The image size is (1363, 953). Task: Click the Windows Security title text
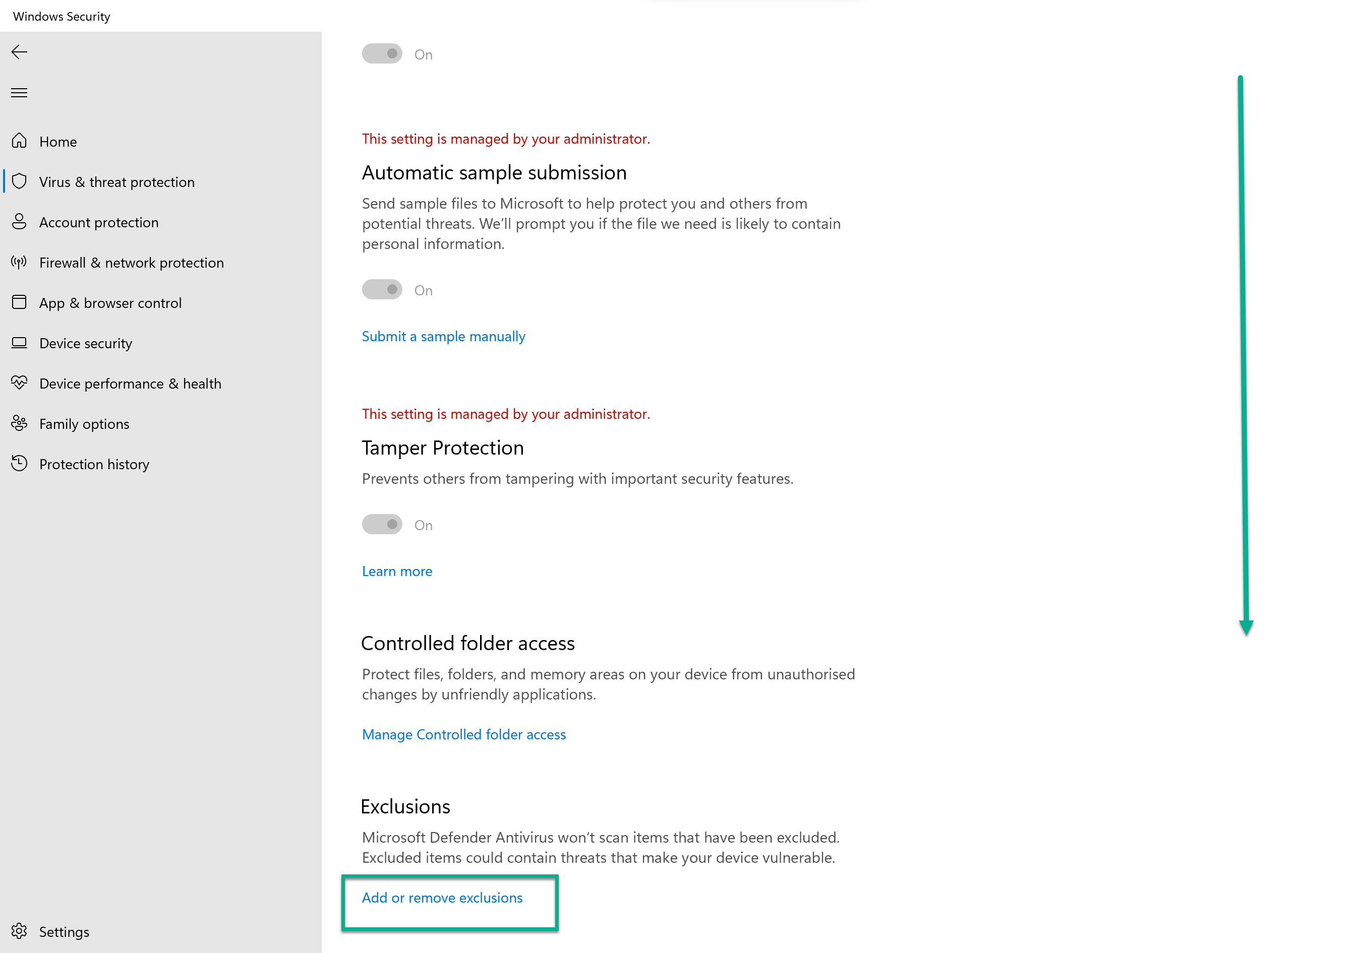click(x=62, y=16)
